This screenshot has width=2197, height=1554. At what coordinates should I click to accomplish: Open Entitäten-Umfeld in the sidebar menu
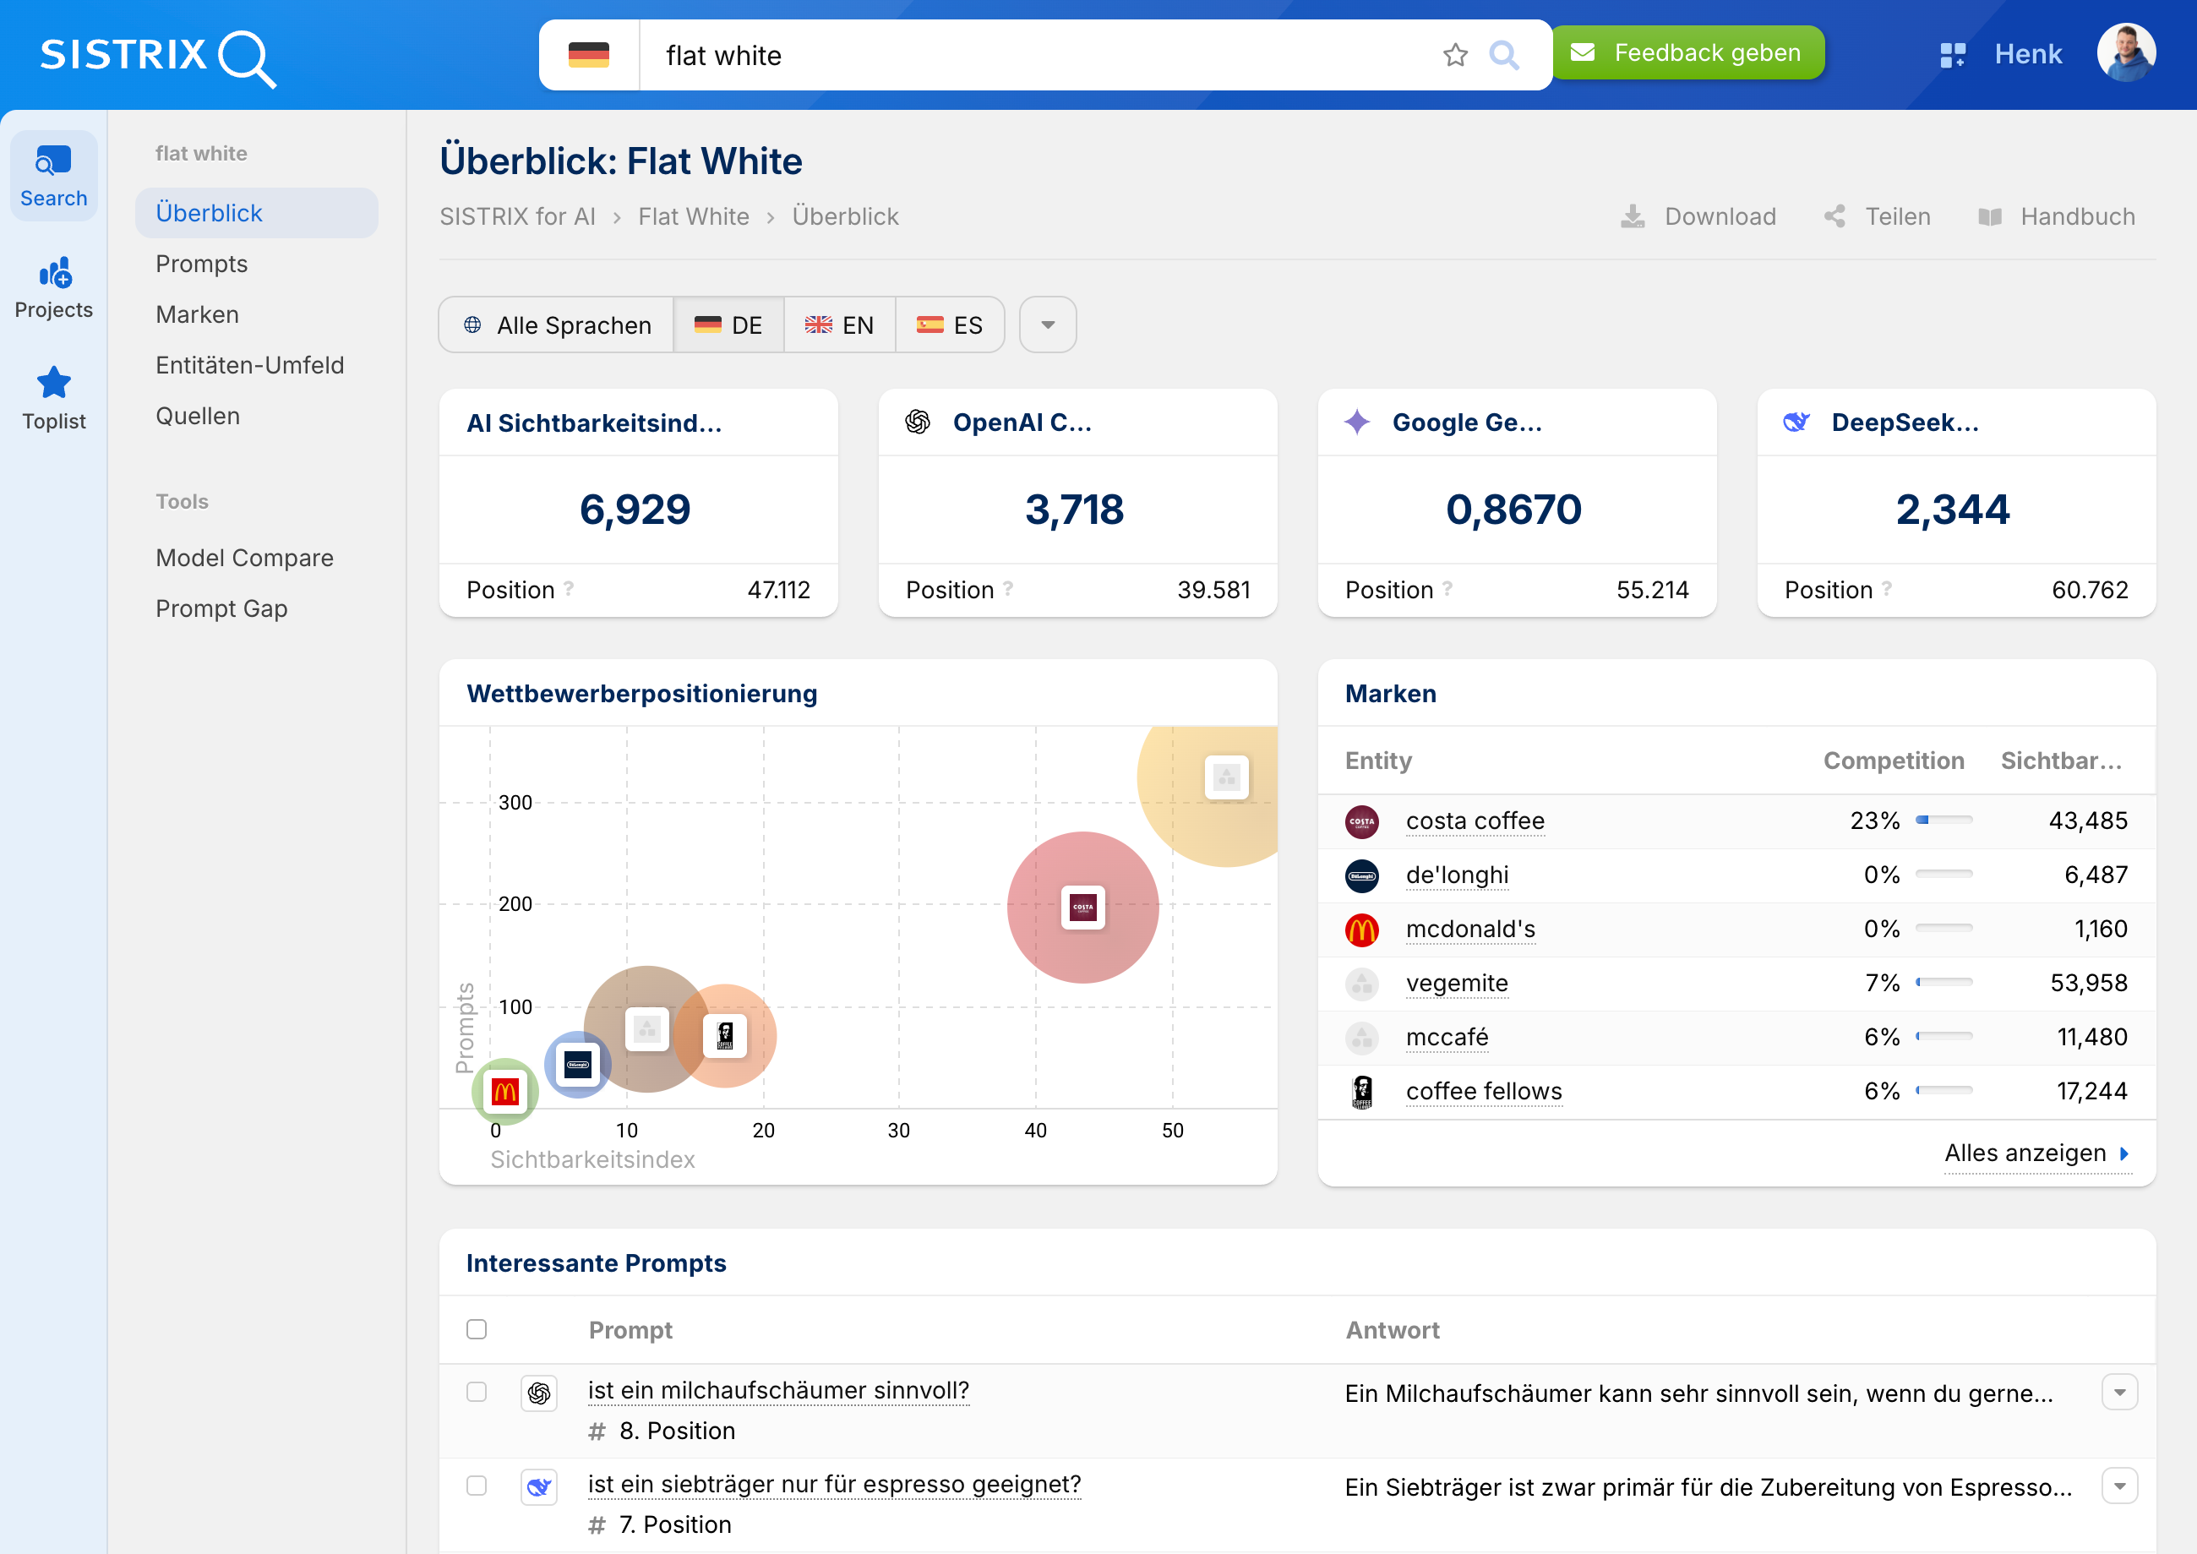pos(250,364)
